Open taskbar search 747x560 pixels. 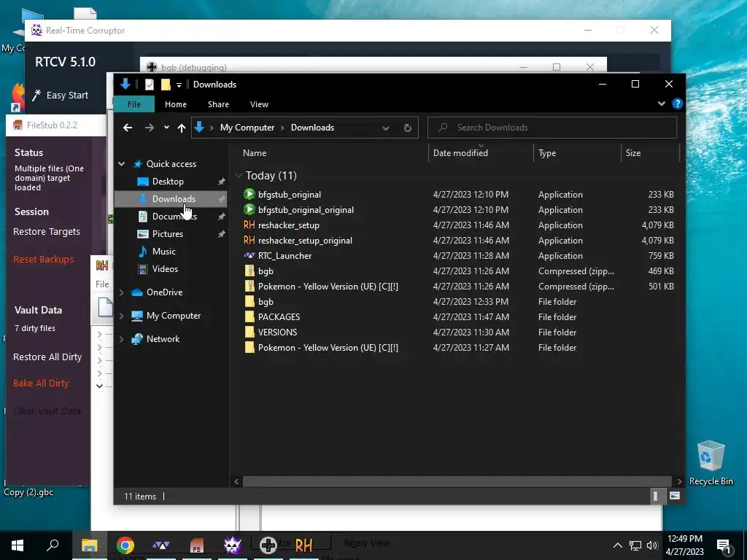click(x=53, y=545)
